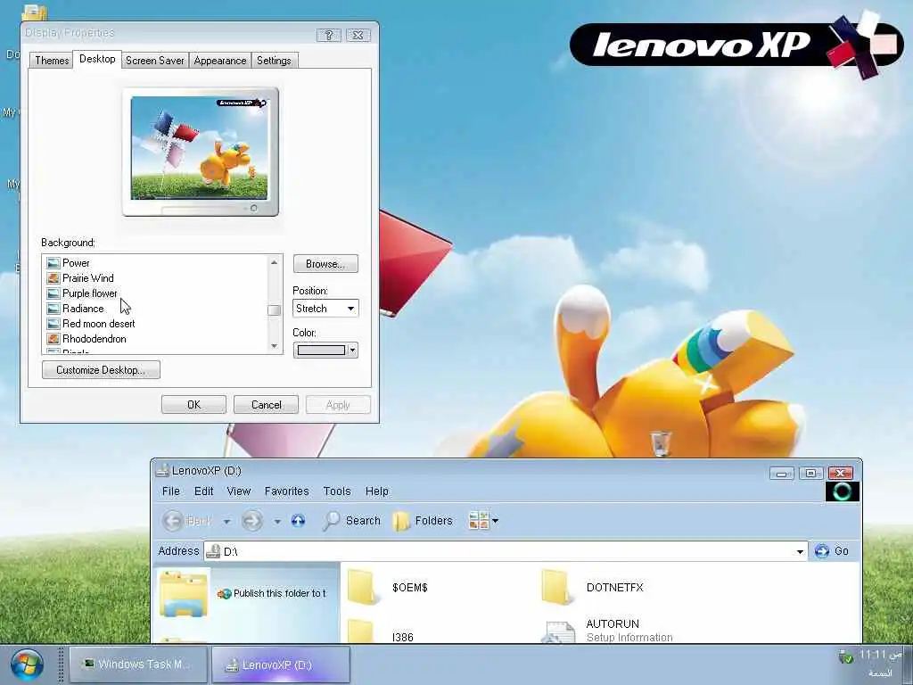Click the LenovoXP window title drive icon
Image resolution: width=913 pixels, height=685 pixels.
point(163,471)
